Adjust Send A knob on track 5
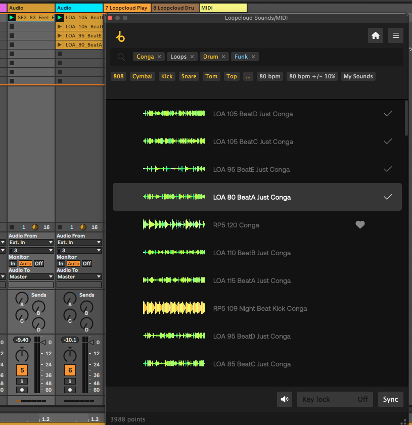The image size is (412, 425). click(x=22, y=298)
